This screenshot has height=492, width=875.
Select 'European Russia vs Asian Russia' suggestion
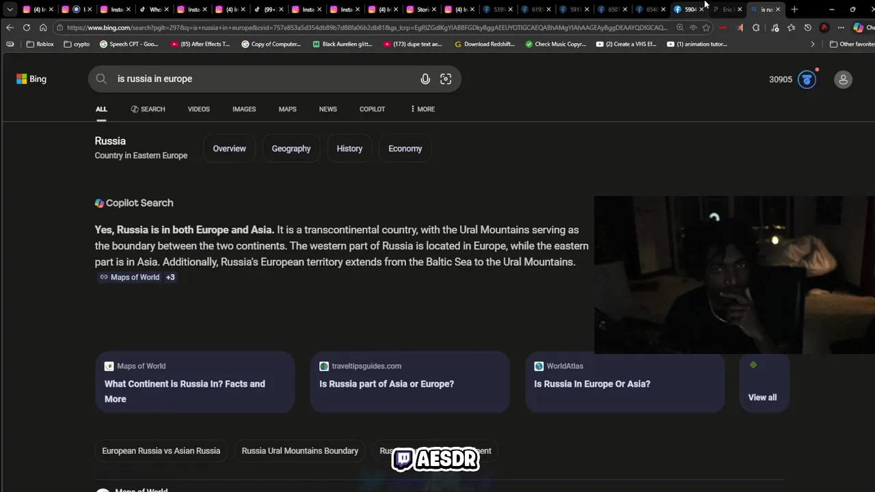(x=161, y=451)
